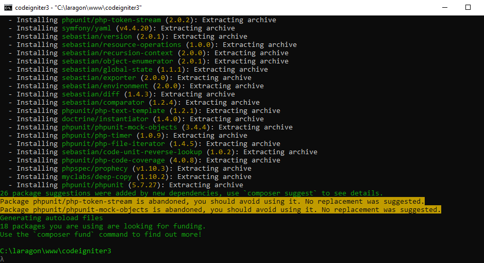The height and width of the screenshot is (263, 484).
Task: Click the window title 'codeigniter3 - C:\laragon\www\codeigniter3'
Action: click(x=78, y=8)
